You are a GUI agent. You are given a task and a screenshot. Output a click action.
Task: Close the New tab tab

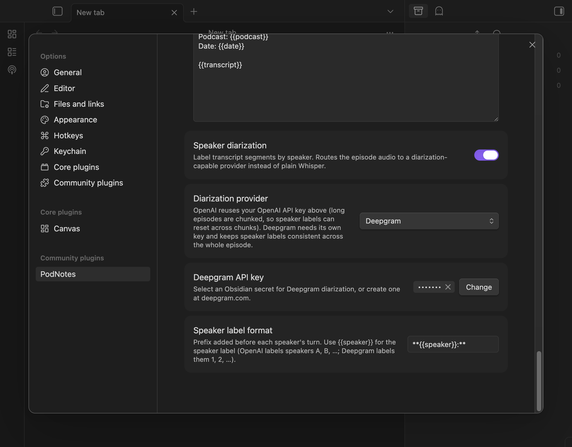(174, 13)
